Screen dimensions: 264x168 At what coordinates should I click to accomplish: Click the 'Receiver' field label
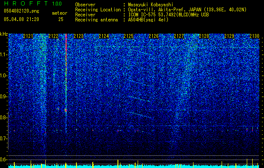pyautogui.click(x=85, y=15)
